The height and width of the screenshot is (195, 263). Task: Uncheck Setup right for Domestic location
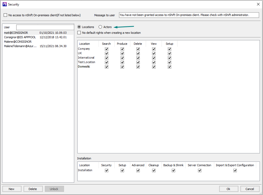[x=169, y=67]
